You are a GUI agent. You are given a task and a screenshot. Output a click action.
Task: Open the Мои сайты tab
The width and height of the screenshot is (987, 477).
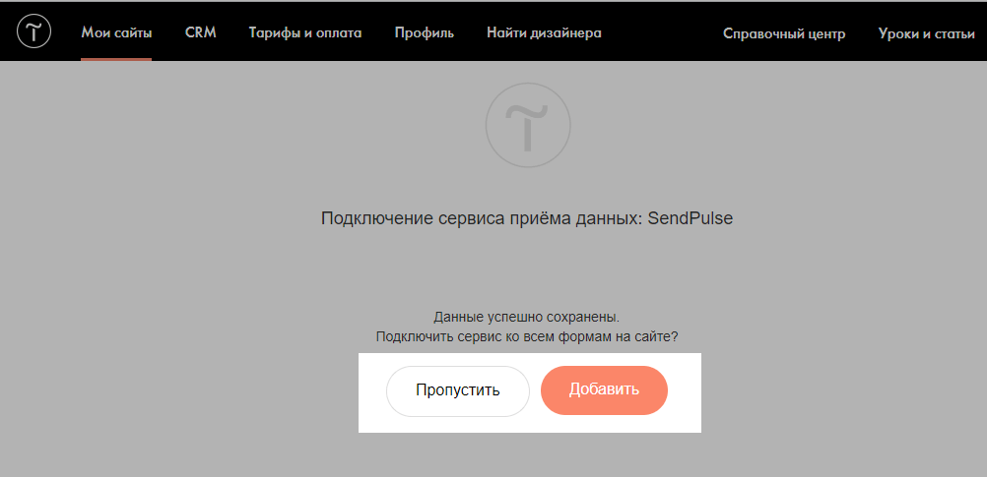(116, 33)
